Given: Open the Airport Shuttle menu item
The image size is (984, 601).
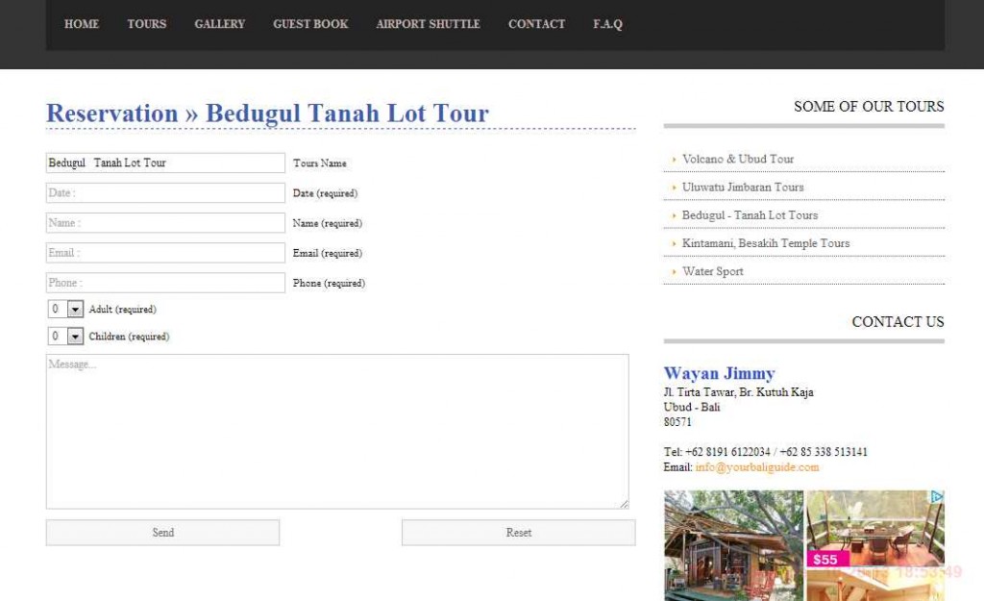Looking at the screenshot, I should [428, 24].
